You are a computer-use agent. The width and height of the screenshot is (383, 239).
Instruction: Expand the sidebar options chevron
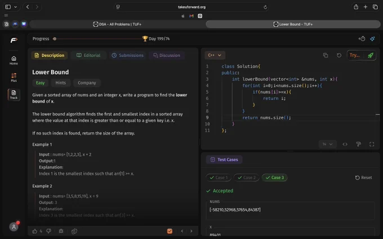click(16, 7)
